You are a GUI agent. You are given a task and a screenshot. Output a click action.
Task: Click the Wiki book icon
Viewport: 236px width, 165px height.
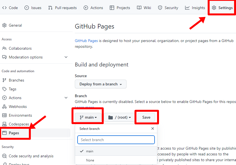(139, 8)
